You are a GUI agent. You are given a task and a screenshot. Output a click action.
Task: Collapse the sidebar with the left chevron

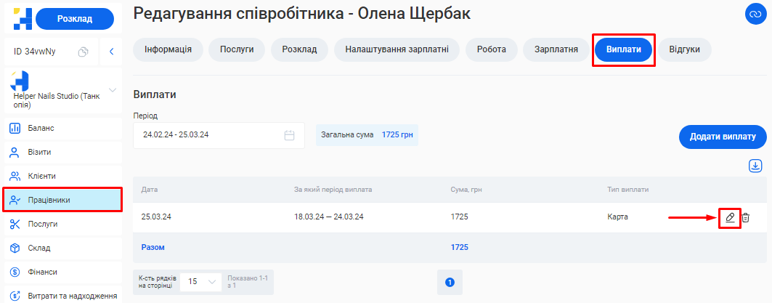(111, 52)
